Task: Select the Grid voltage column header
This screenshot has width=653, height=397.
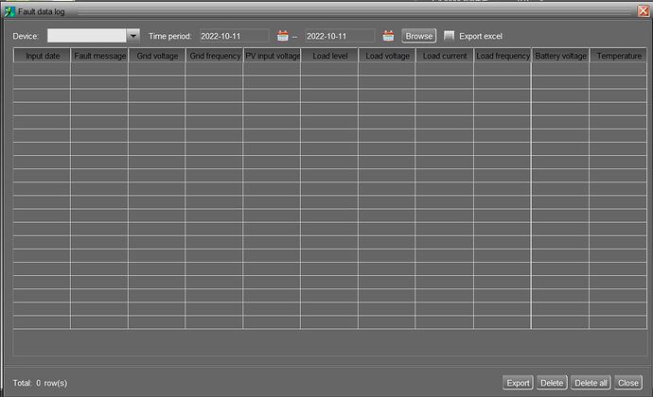Action: (x=157, y=56)
